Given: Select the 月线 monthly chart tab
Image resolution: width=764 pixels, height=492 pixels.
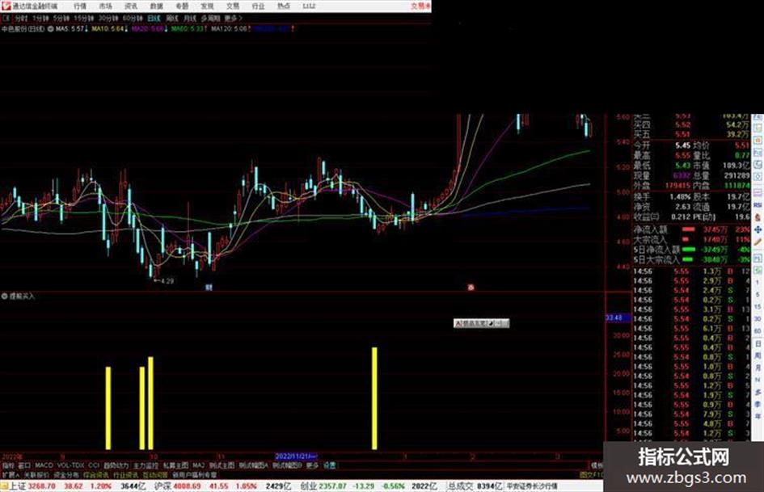Looking at the screenshot, I should click(189, 19).
